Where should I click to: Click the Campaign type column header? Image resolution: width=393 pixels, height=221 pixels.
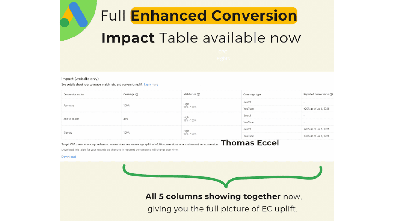[x=252, y=95]
